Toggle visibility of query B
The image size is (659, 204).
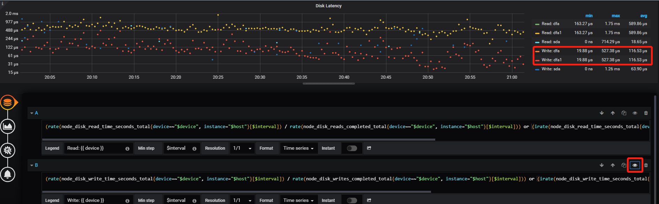(x=635, y=165)
